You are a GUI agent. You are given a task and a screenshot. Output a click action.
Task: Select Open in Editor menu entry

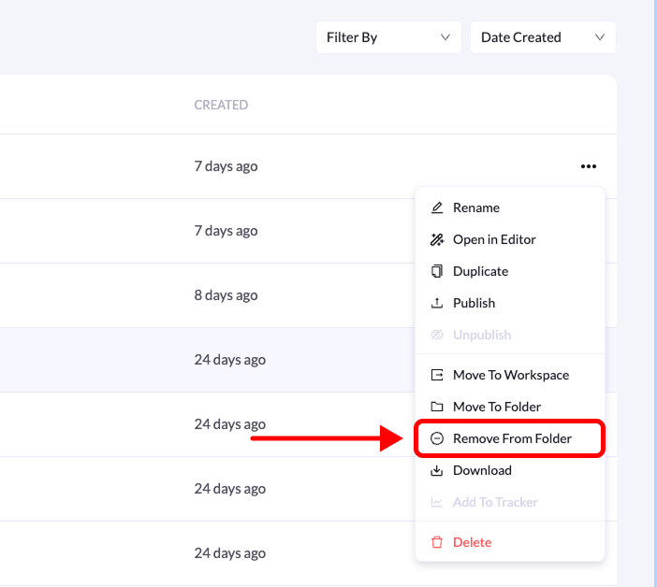(x=509, y=239)
